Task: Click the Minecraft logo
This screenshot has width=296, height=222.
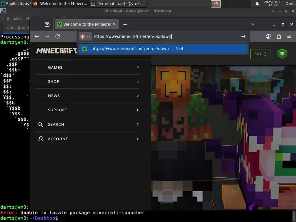Action: pyautogui.click(x=56, y=51)
